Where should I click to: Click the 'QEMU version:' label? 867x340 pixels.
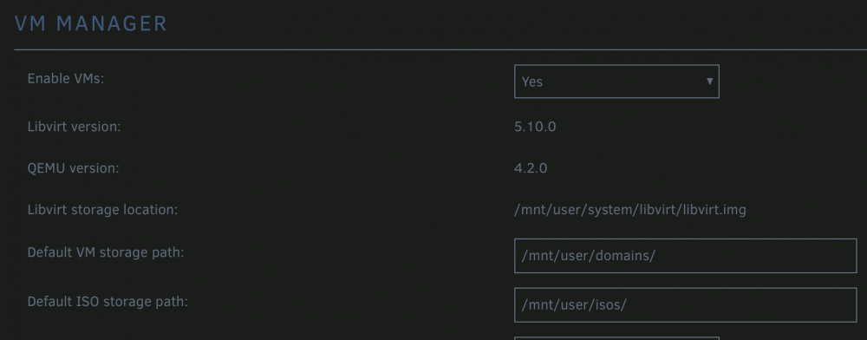pyautogui.click(x=73, y=168)
